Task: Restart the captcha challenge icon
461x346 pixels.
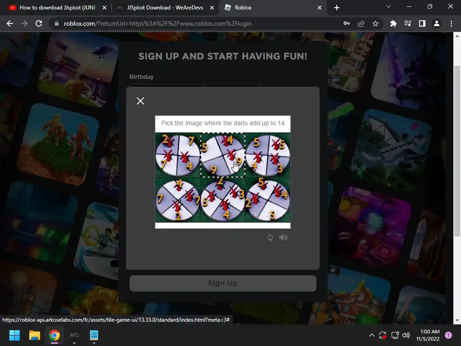Action: click(270, 237)
